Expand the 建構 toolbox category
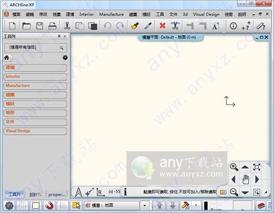The image size is (274, 213). tap(35, 68)
